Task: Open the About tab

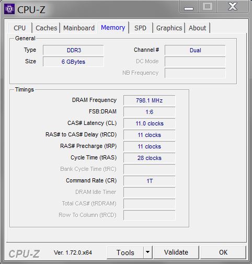Action: tap(197, 28)
